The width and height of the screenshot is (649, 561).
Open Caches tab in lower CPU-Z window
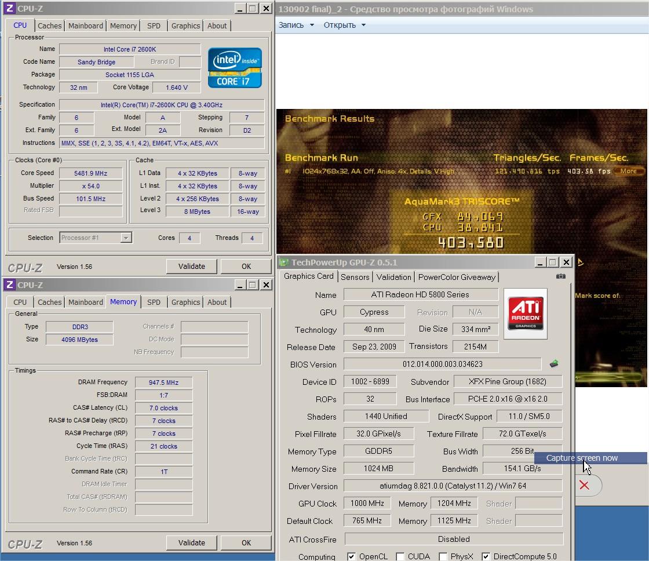point(50,303)
